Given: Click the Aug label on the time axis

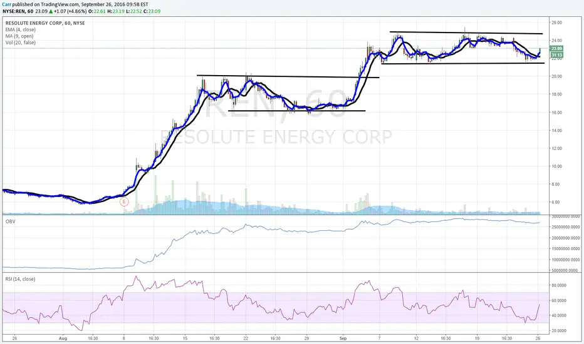Looking at the screenshot, I should pos(63,338).
